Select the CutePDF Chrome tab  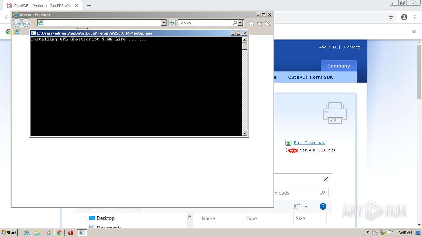[42, 6]
